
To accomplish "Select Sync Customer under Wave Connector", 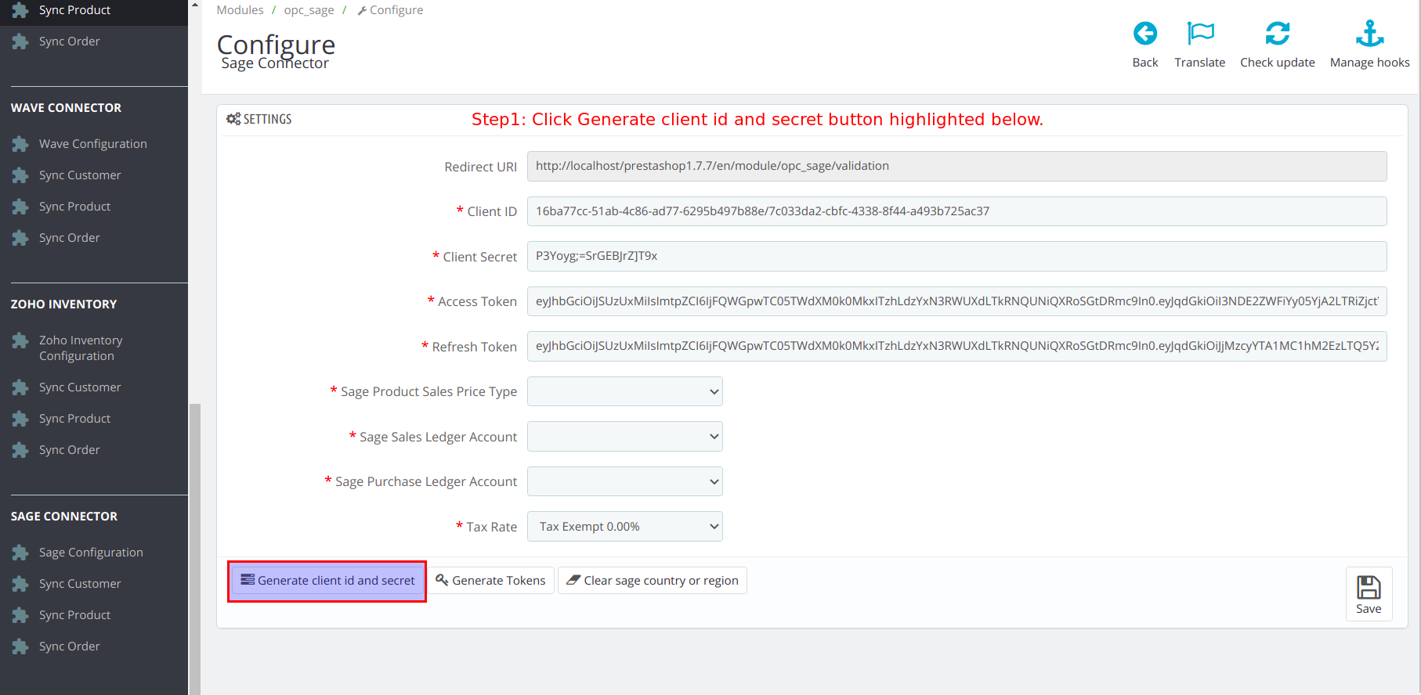I will coord(80,175).
